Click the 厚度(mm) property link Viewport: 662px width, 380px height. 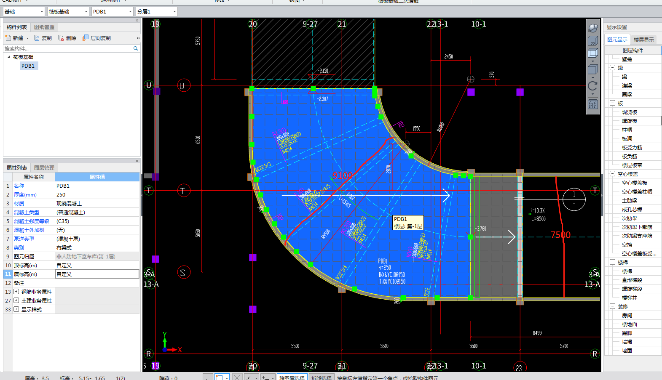(25, 194)
